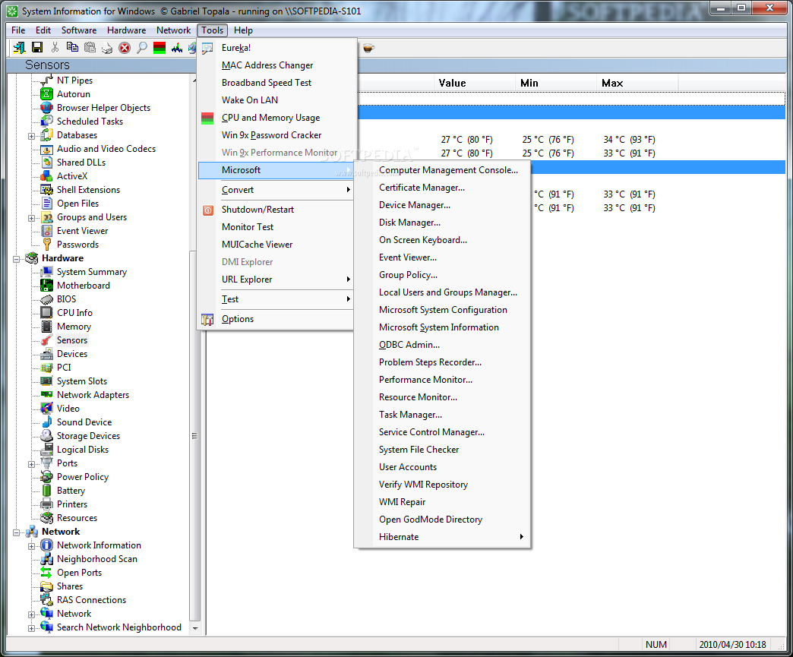793x657 pixels.
Task: Choose Broadband Speed Test
Action: click(276, 83)
